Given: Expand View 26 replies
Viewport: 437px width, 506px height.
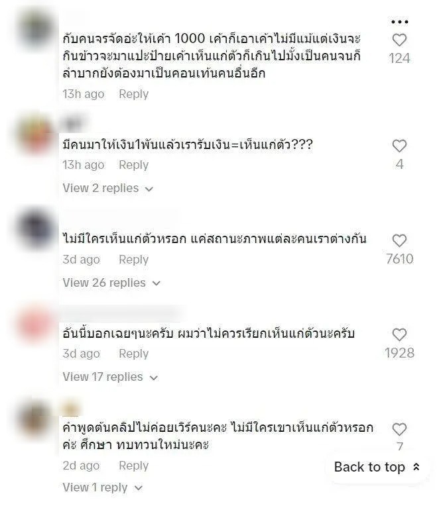Looking at the screenshot, I should point(111,283).
